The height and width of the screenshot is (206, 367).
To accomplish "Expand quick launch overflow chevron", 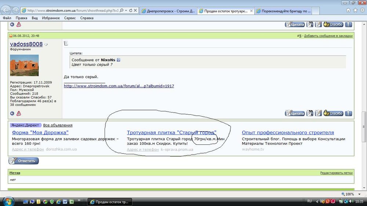I will (79, 201).
